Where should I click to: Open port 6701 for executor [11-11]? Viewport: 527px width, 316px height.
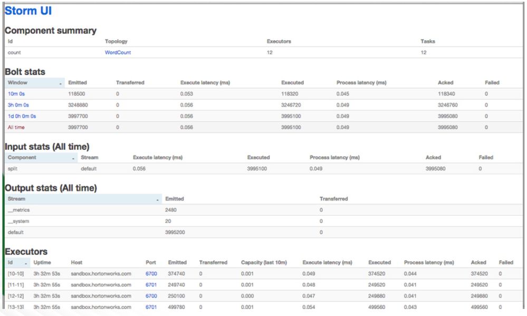click(x=151, y=285)
